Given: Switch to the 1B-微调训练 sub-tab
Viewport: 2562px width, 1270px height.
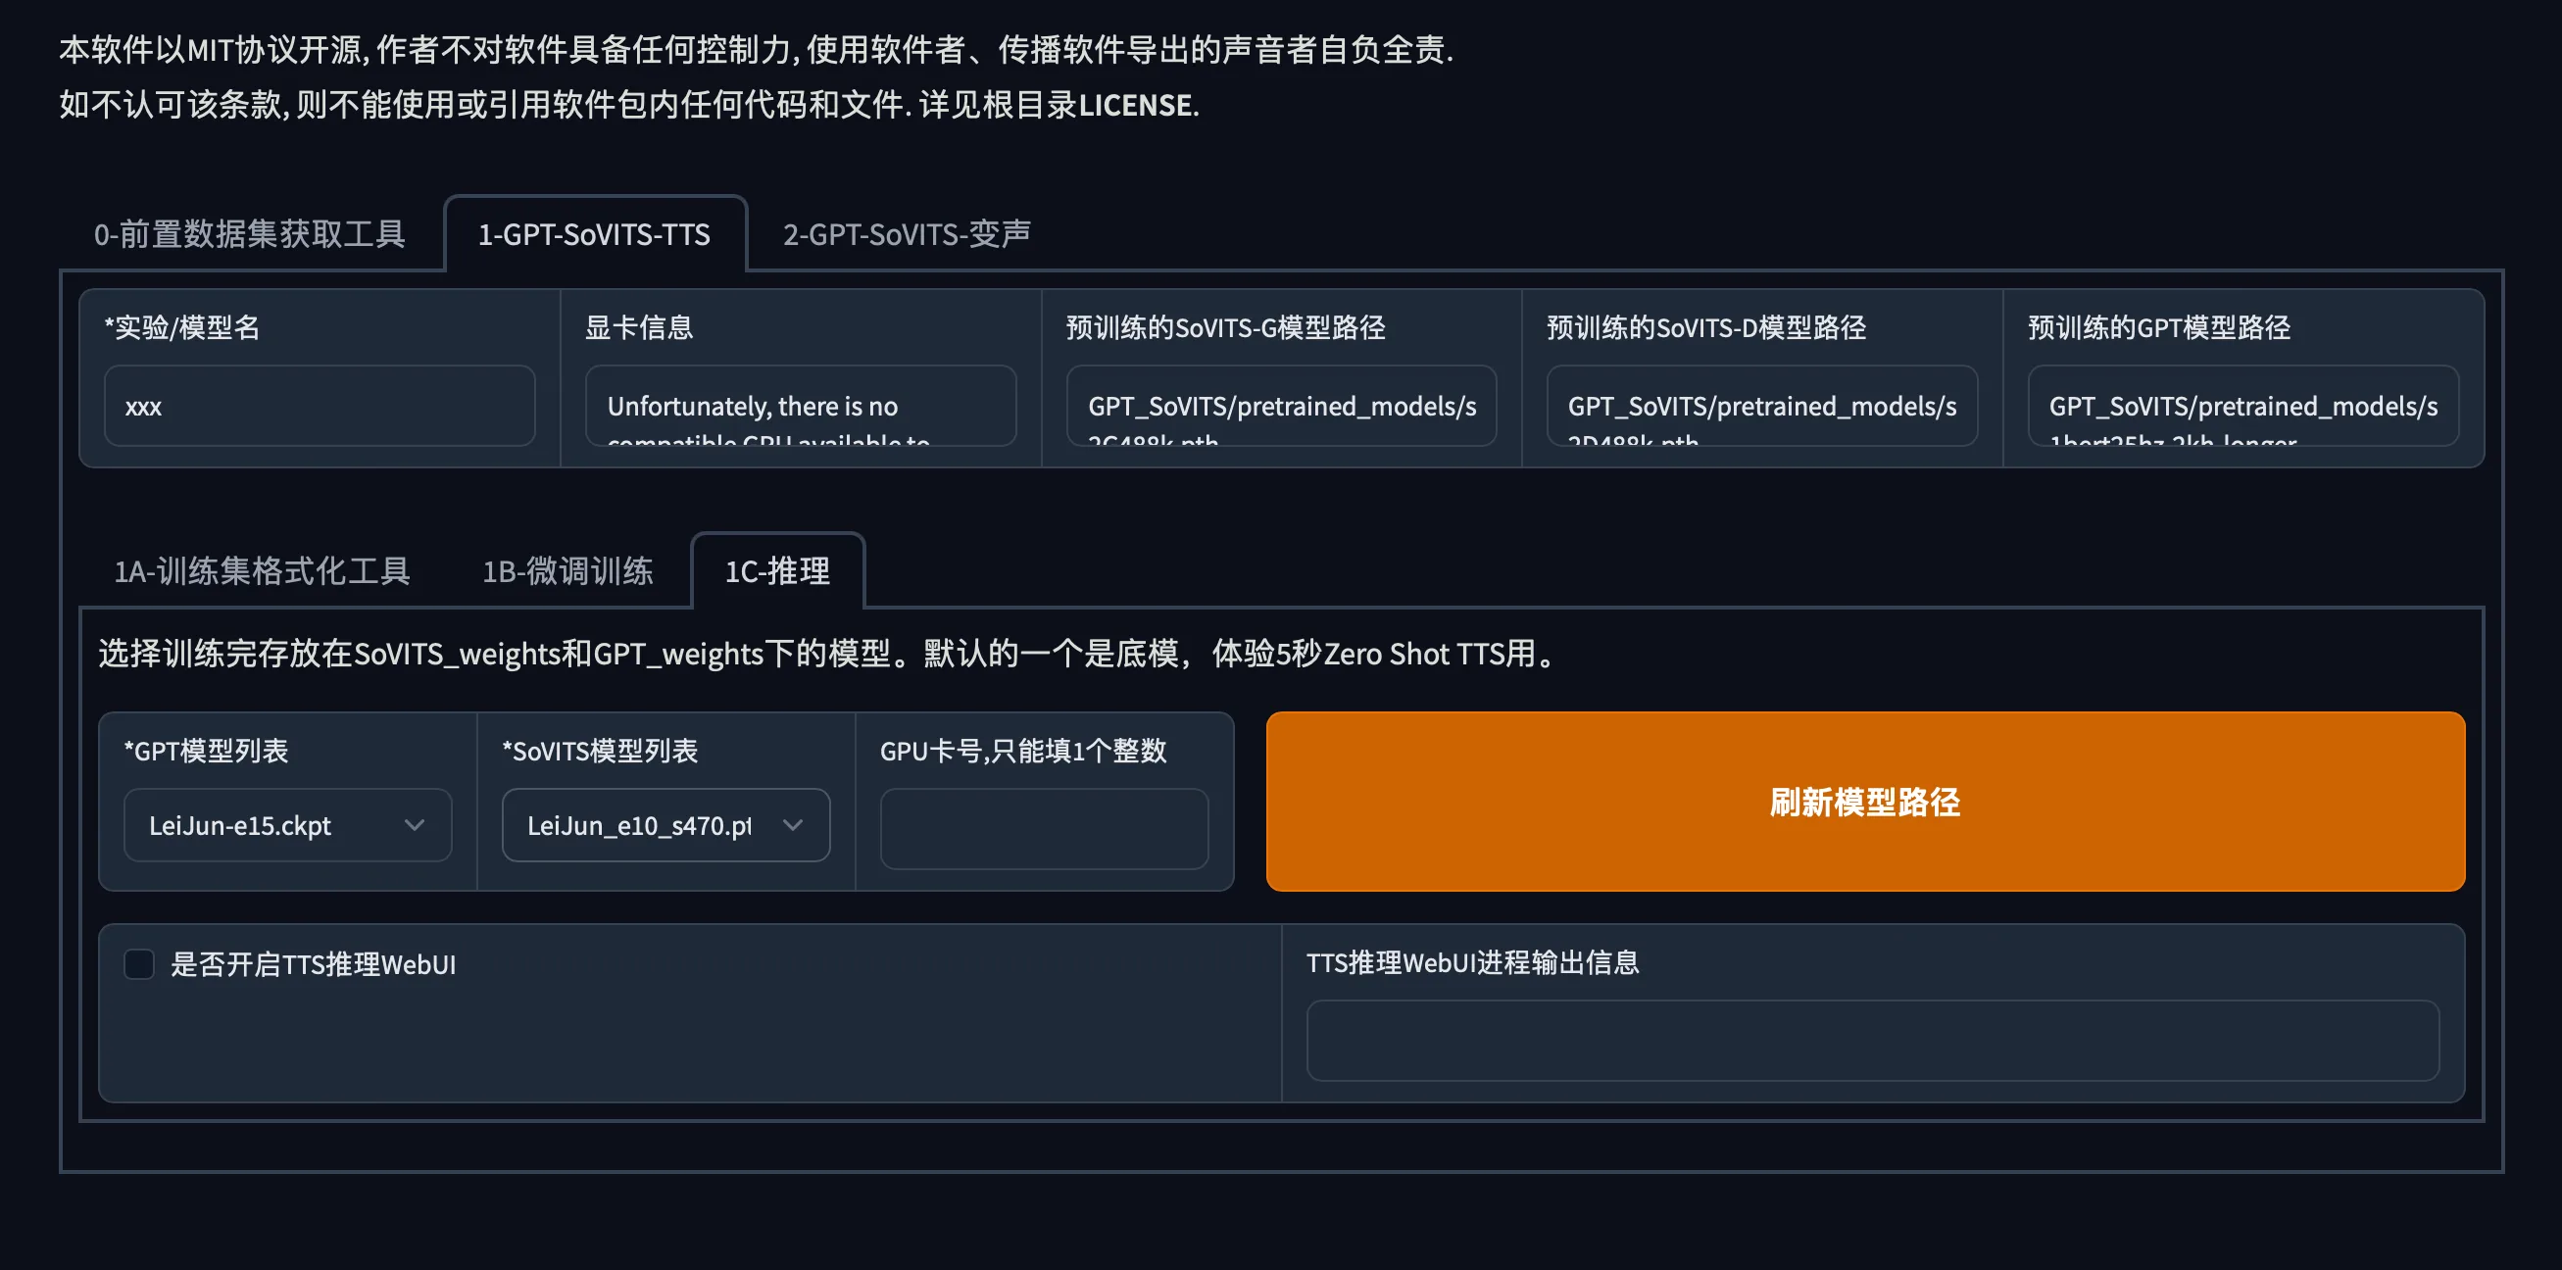Looking at the screenshot, I should pos(567,571).
